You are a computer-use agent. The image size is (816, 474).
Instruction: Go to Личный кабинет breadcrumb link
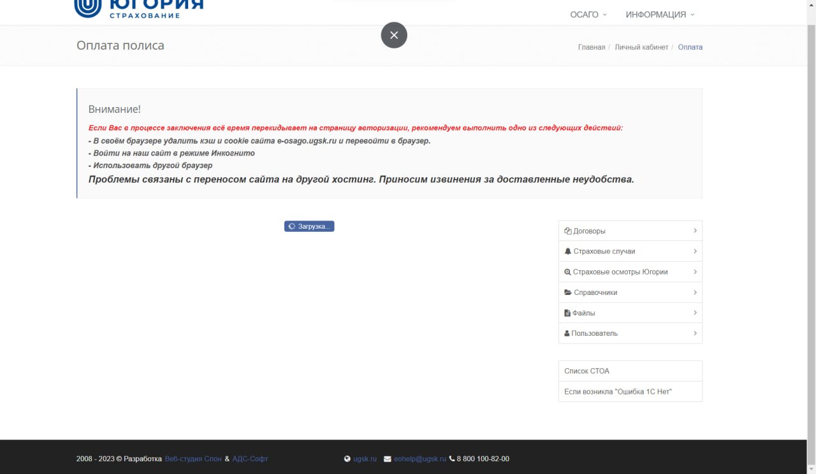[x=641, y=47]
